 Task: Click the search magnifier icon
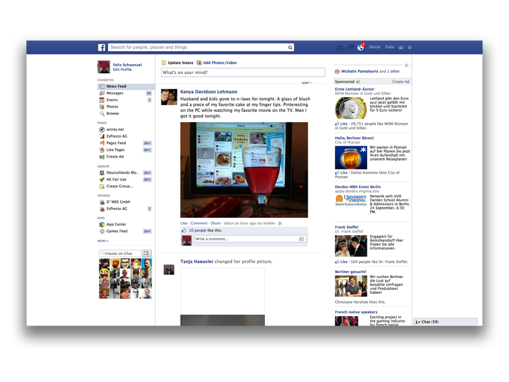click(x=290, y=48)
